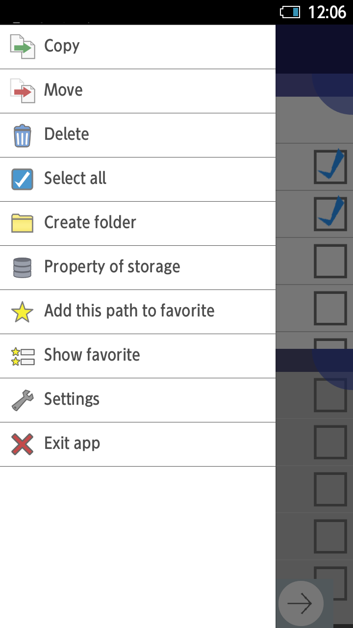This screenshot has height=628, width=353.
Task: Choose Add this path to favorite
Action: pyautogui.click(x=129, y=311)
